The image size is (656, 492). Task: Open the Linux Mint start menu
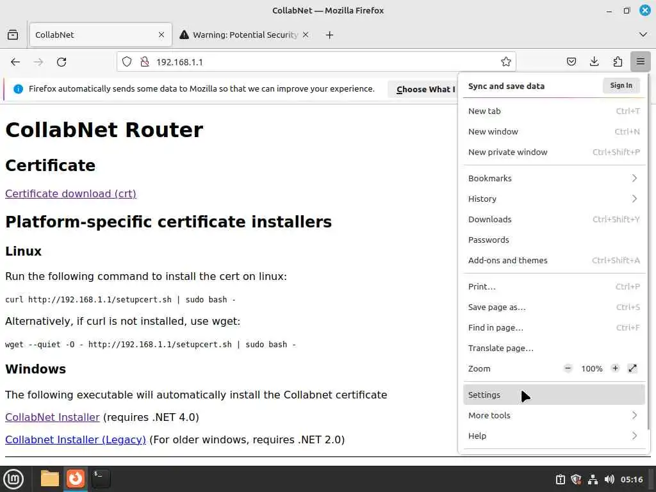[13, 479]
